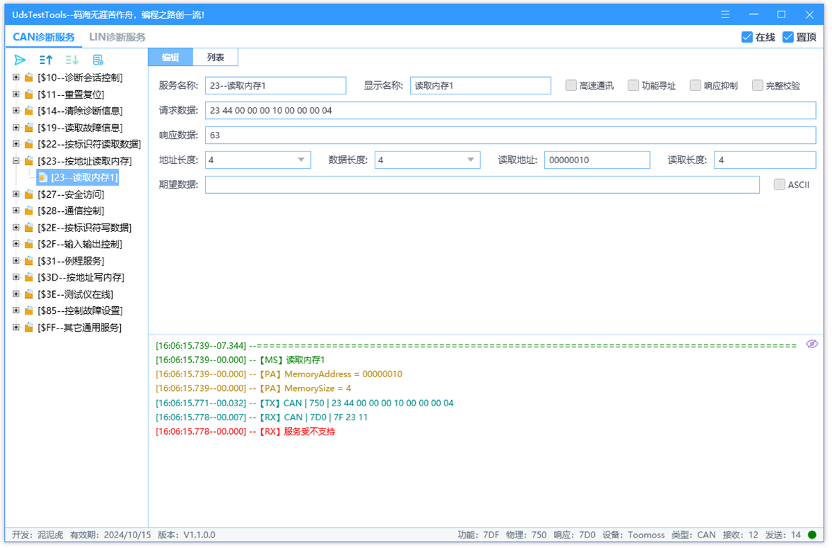Enable the 完整校验 checkbox
The image size is (832, 548).
[757, 85]
